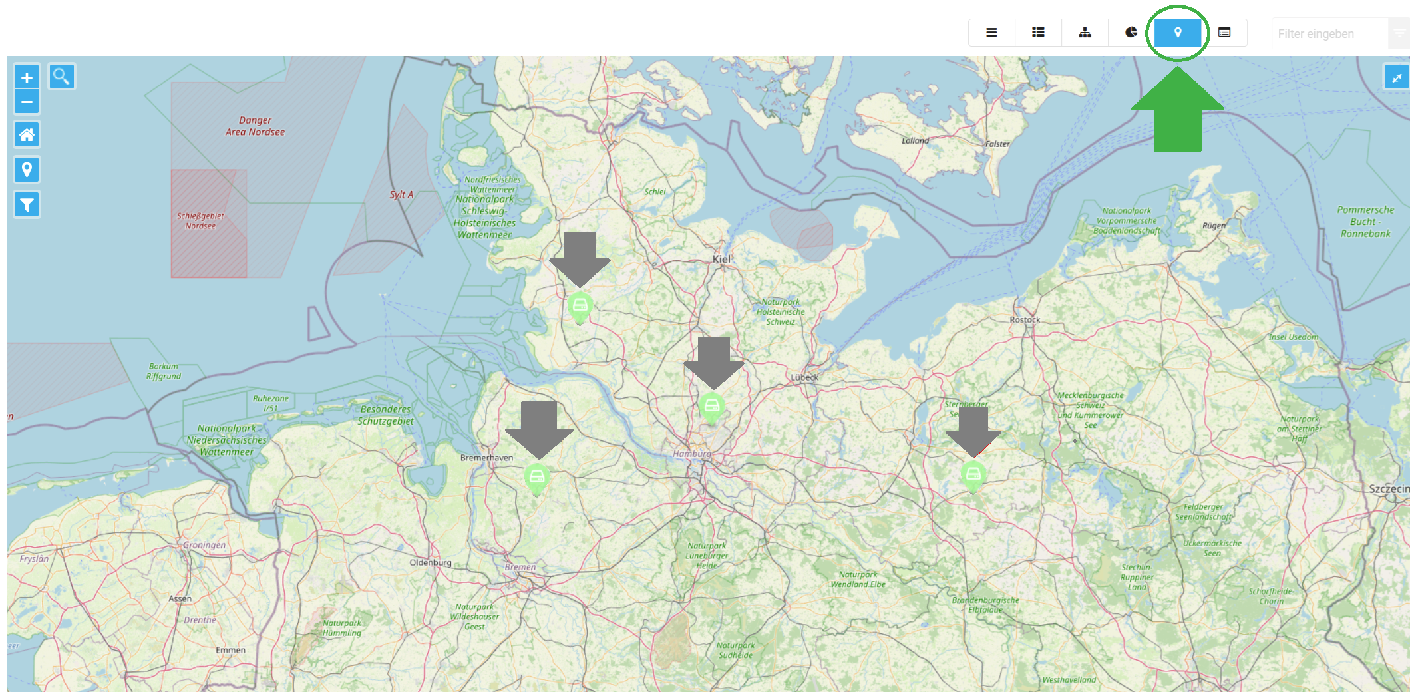This screenshot has width=1410, height=692.
Task: Select vehicle marker north of Hamburg
Action: [x=711, y=406]
